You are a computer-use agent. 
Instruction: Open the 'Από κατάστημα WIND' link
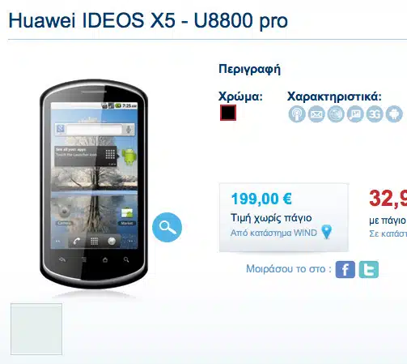click(273, 233)
